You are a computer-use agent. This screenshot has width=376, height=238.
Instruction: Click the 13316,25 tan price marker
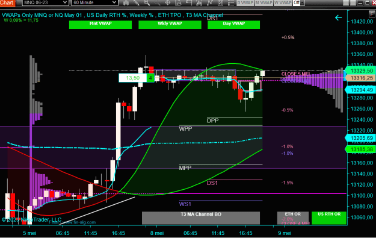pyautogui.click(x=360, y=78)
